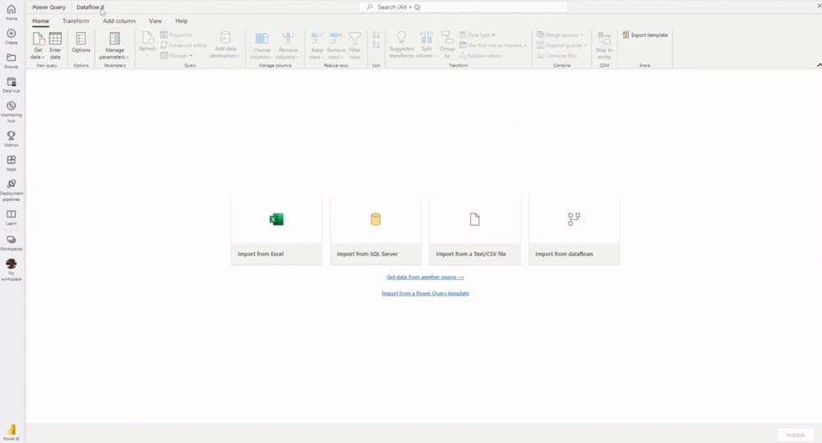Click the Export template button

tap(644, 35)
